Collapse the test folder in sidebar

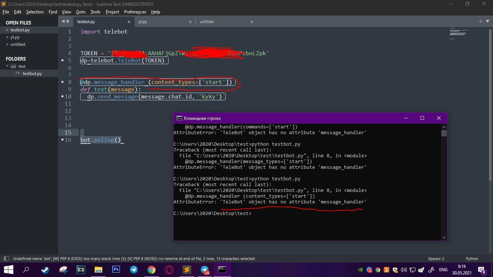coord(7,66)
